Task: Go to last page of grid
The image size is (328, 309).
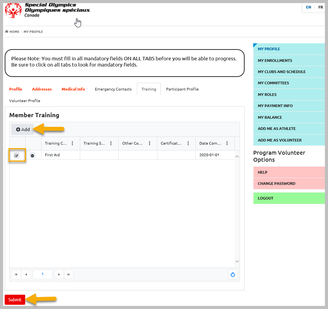Action: pyautogui.click(x=69, y=274)
